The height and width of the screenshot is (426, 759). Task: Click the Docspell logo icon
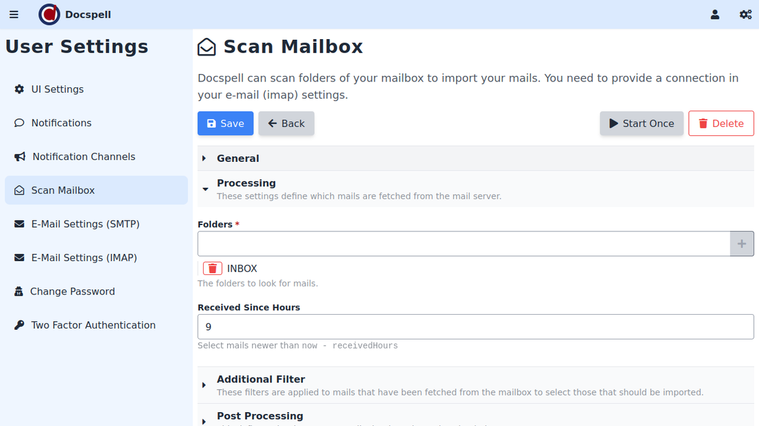(x=49, y=15)
